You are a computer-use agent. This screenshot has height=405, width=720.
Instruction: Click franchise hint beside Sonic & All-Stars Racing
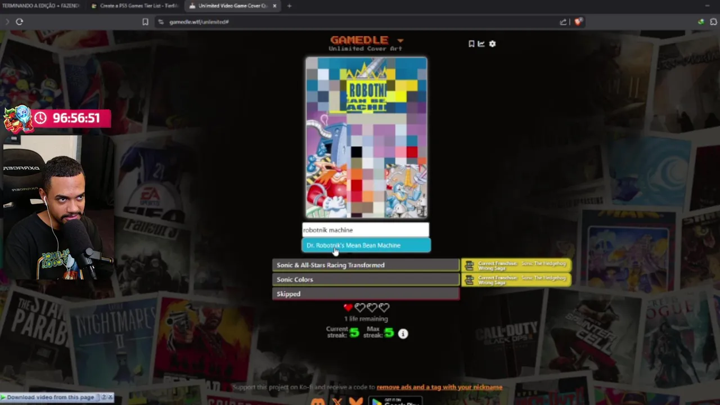tap(516, 265)
